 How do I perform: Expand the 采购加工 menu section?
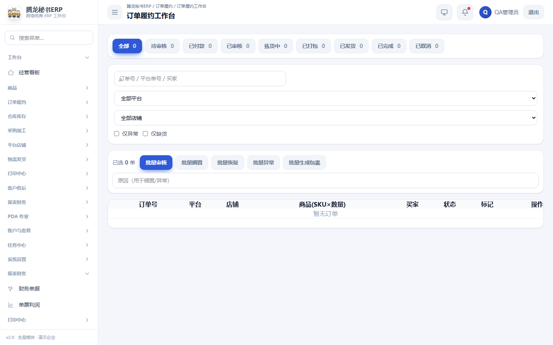click(x=49, y=131)
